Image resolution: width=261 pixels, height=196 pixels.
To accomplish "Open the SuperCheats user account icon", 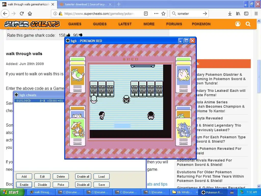I will click(238, 24).
